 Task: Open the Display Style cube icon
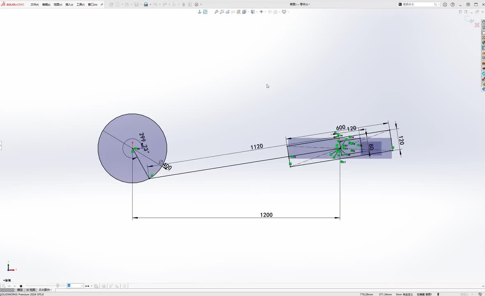tap(253, 12)
